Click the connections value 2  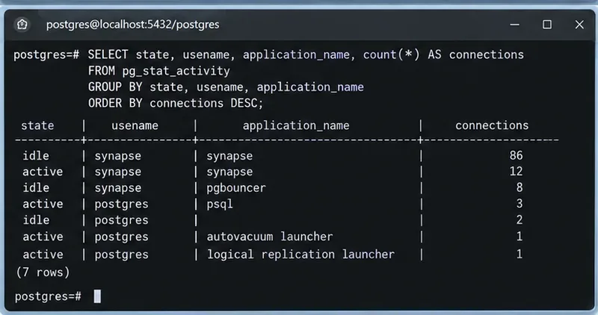point(520,219)
